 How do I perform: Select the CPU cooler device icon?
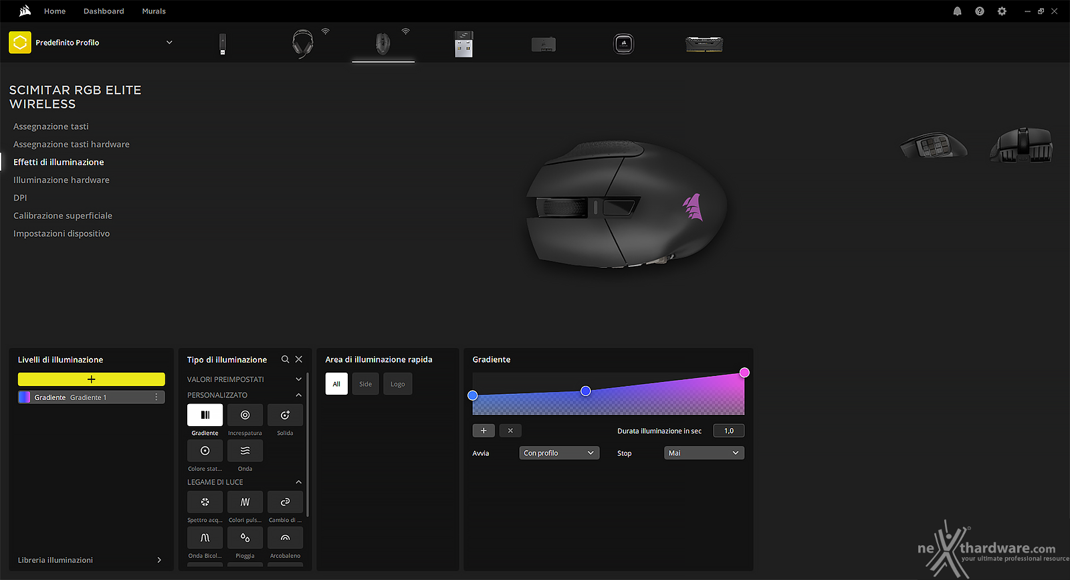coord(624,44)
